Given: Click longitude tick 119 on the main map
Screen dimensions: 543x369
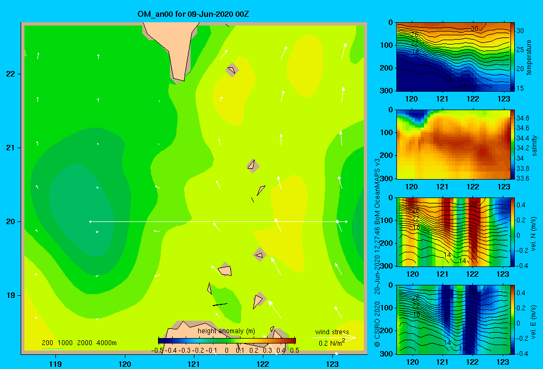Looking at the screenshot, I should 56,364.
